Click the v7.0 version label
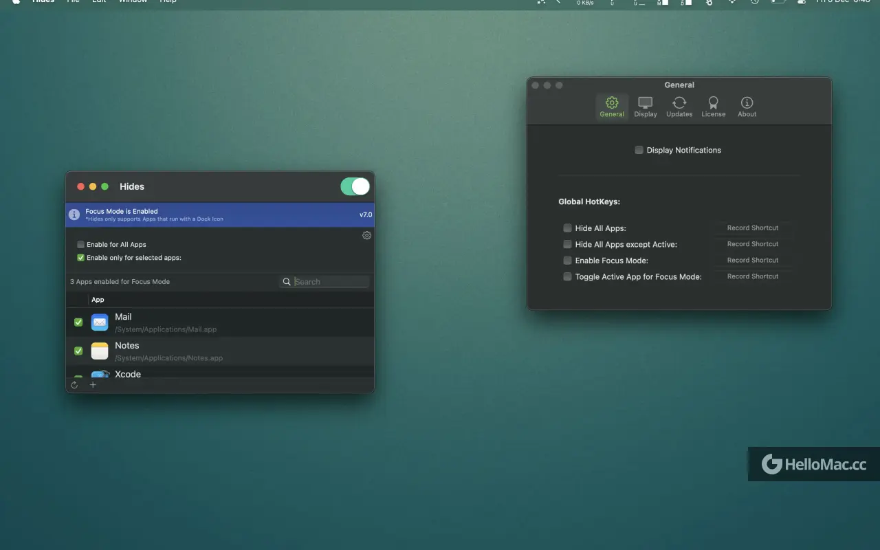The width and height of the screenshot is (880, 550). [x=366, y=214]
